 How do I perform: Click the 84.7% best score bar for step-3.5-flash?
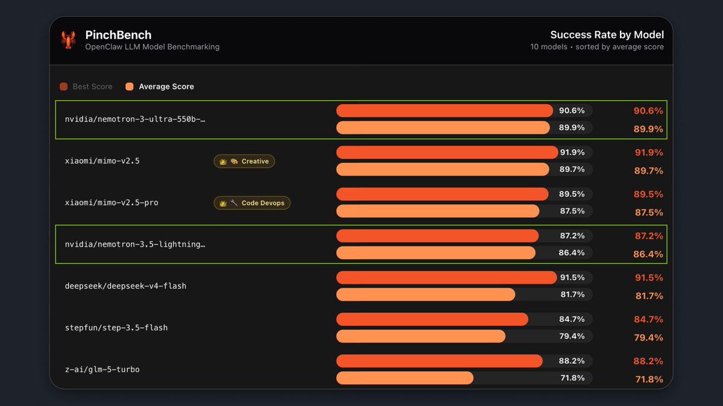pos(432,319)
